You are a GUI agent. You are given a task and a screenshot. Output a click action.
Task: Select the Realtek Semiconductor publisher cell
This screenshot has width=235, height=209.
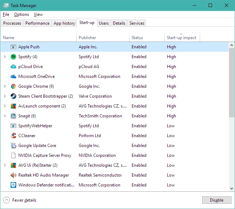click(100, 175)
